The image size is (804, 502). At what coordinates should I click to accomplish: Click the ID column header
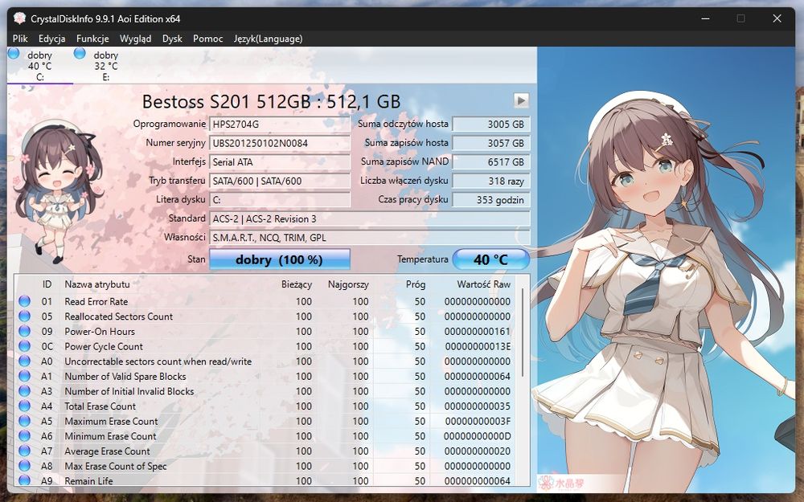[47, 284]
